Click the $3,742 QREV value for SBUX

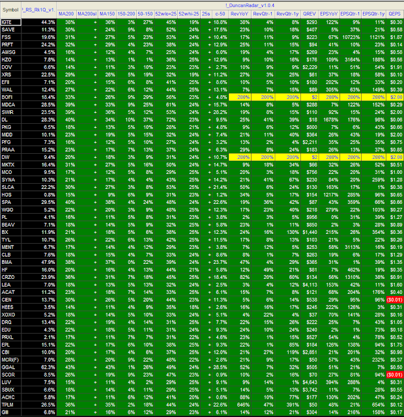(310, 390)
